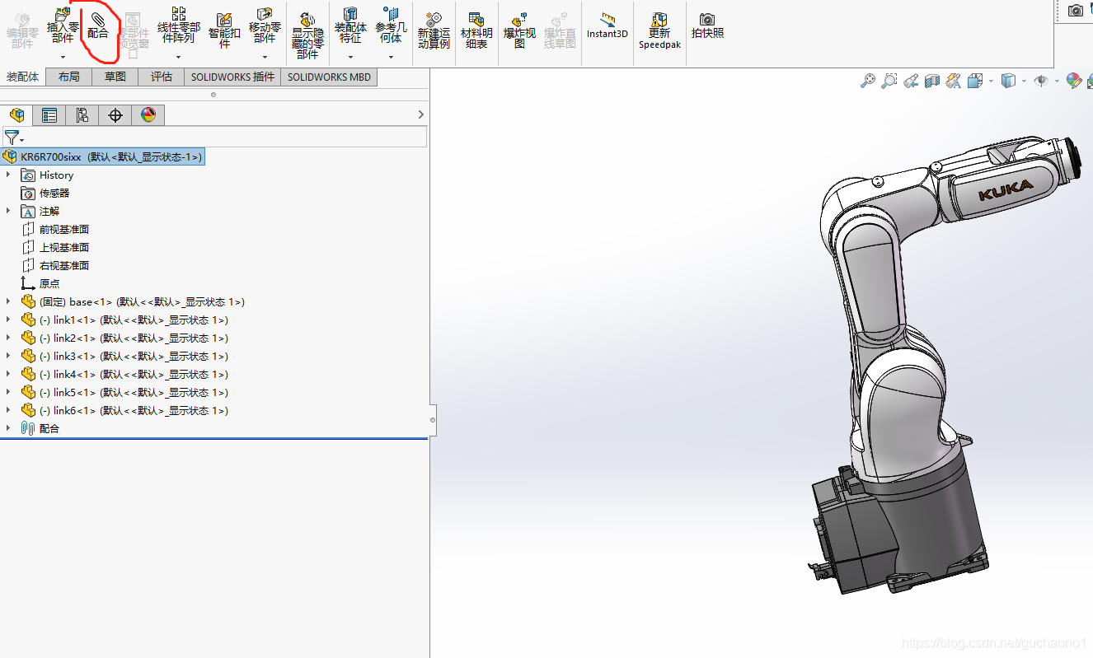Click the filter funnel icon in tree

tap(12, 138)
